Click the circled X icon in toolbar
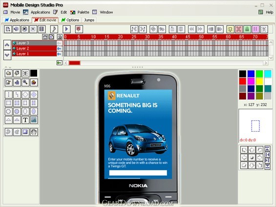 tap(24, 29)
